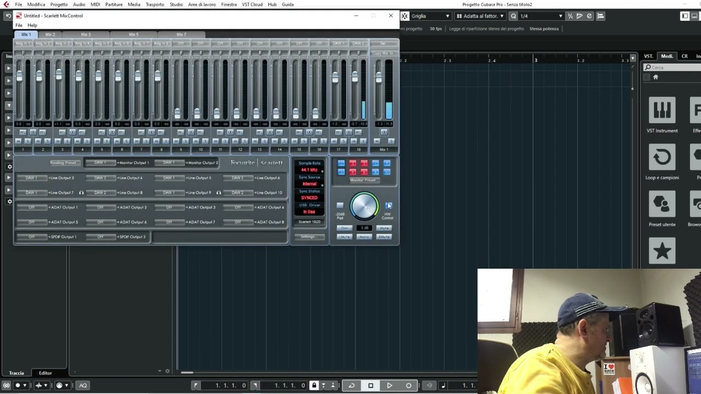Open MixControl Help menu
The height and width of the screenshot is (394, 701).
[32, 25]
